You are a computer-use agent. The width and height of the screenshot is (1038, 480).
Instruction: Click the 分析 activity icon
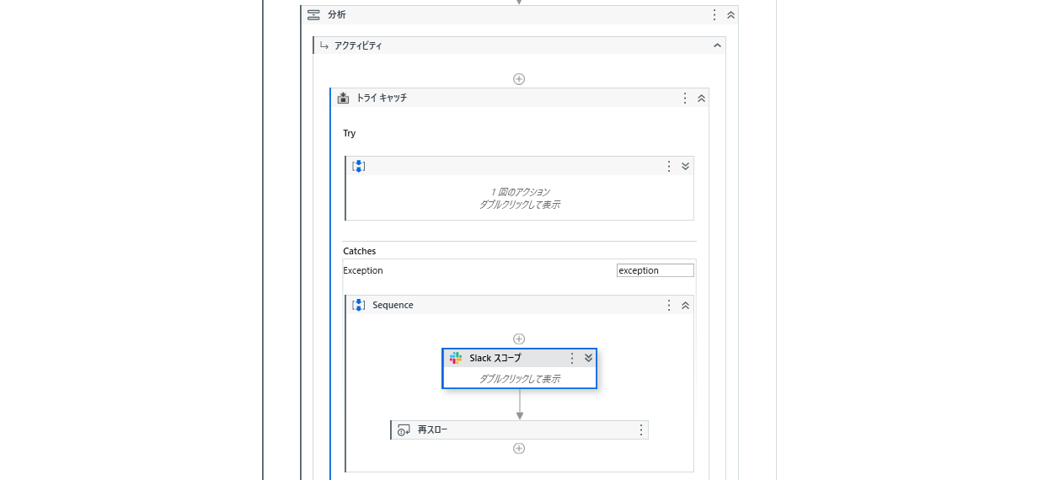(313, 14)
